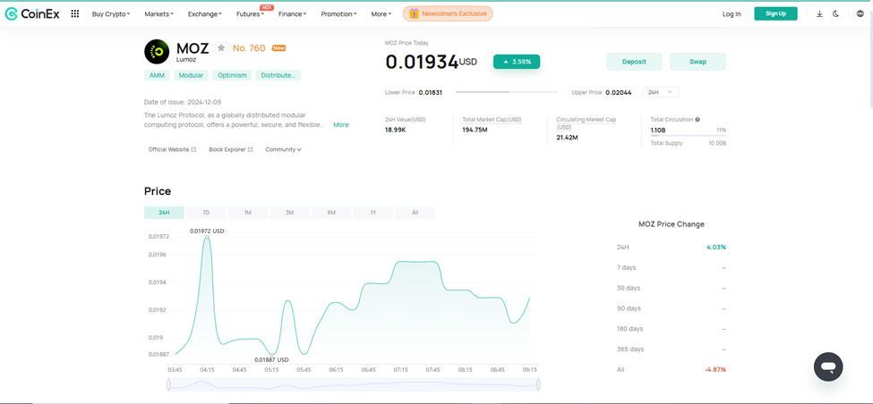
Task: Open the Markets menu
Action: pos(158,14)
